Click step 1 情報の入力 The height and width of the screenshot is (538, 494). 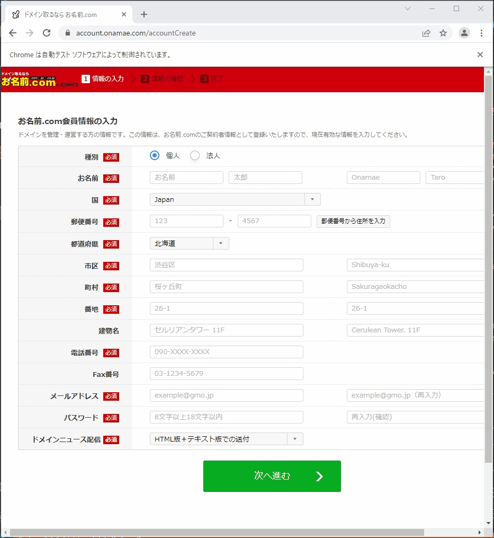tap(103, 79)
